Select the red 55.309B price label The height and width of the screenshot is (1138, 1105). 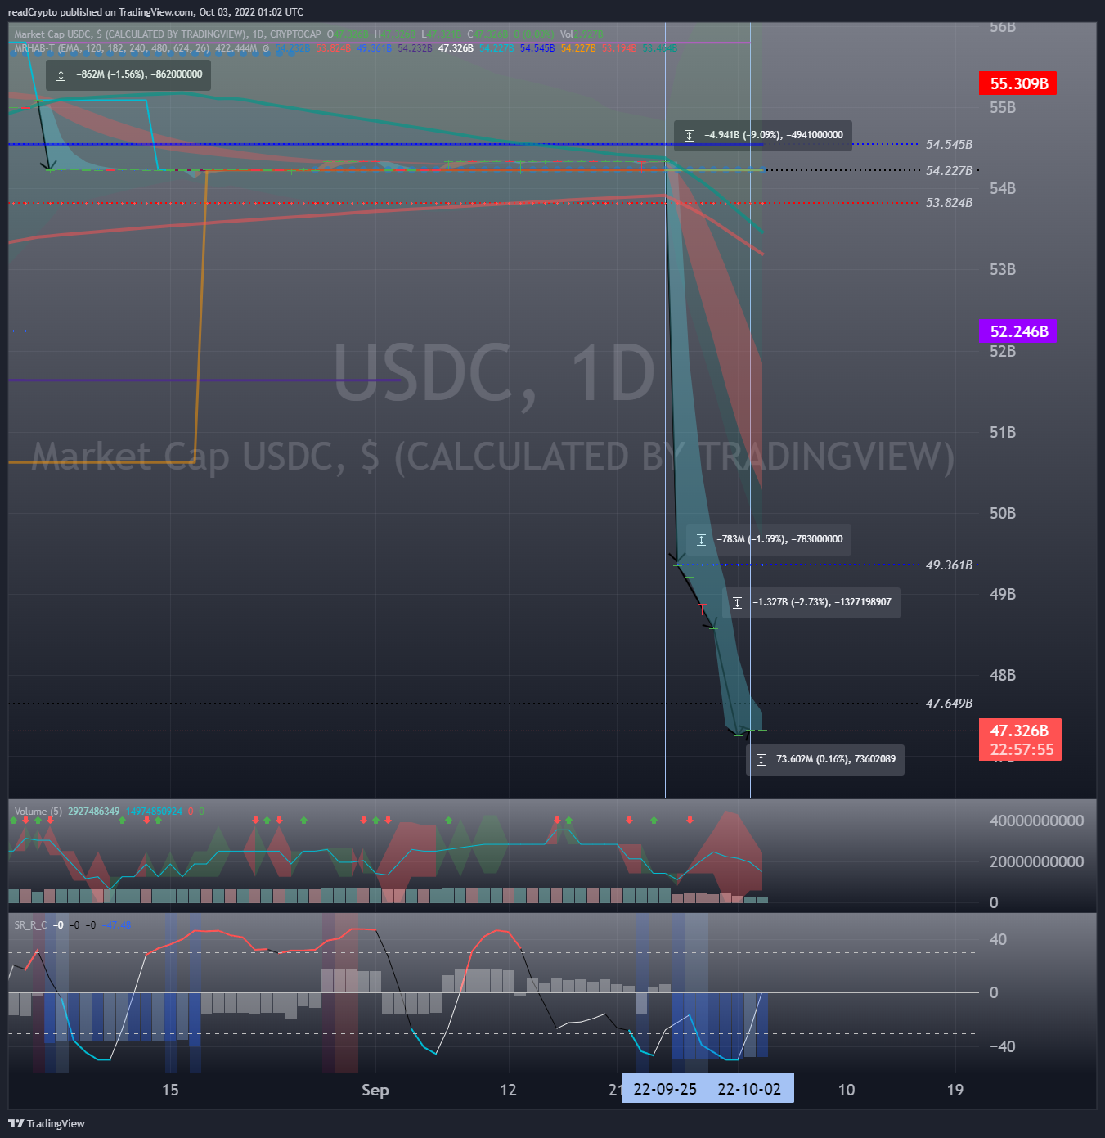pos(1017,83)
